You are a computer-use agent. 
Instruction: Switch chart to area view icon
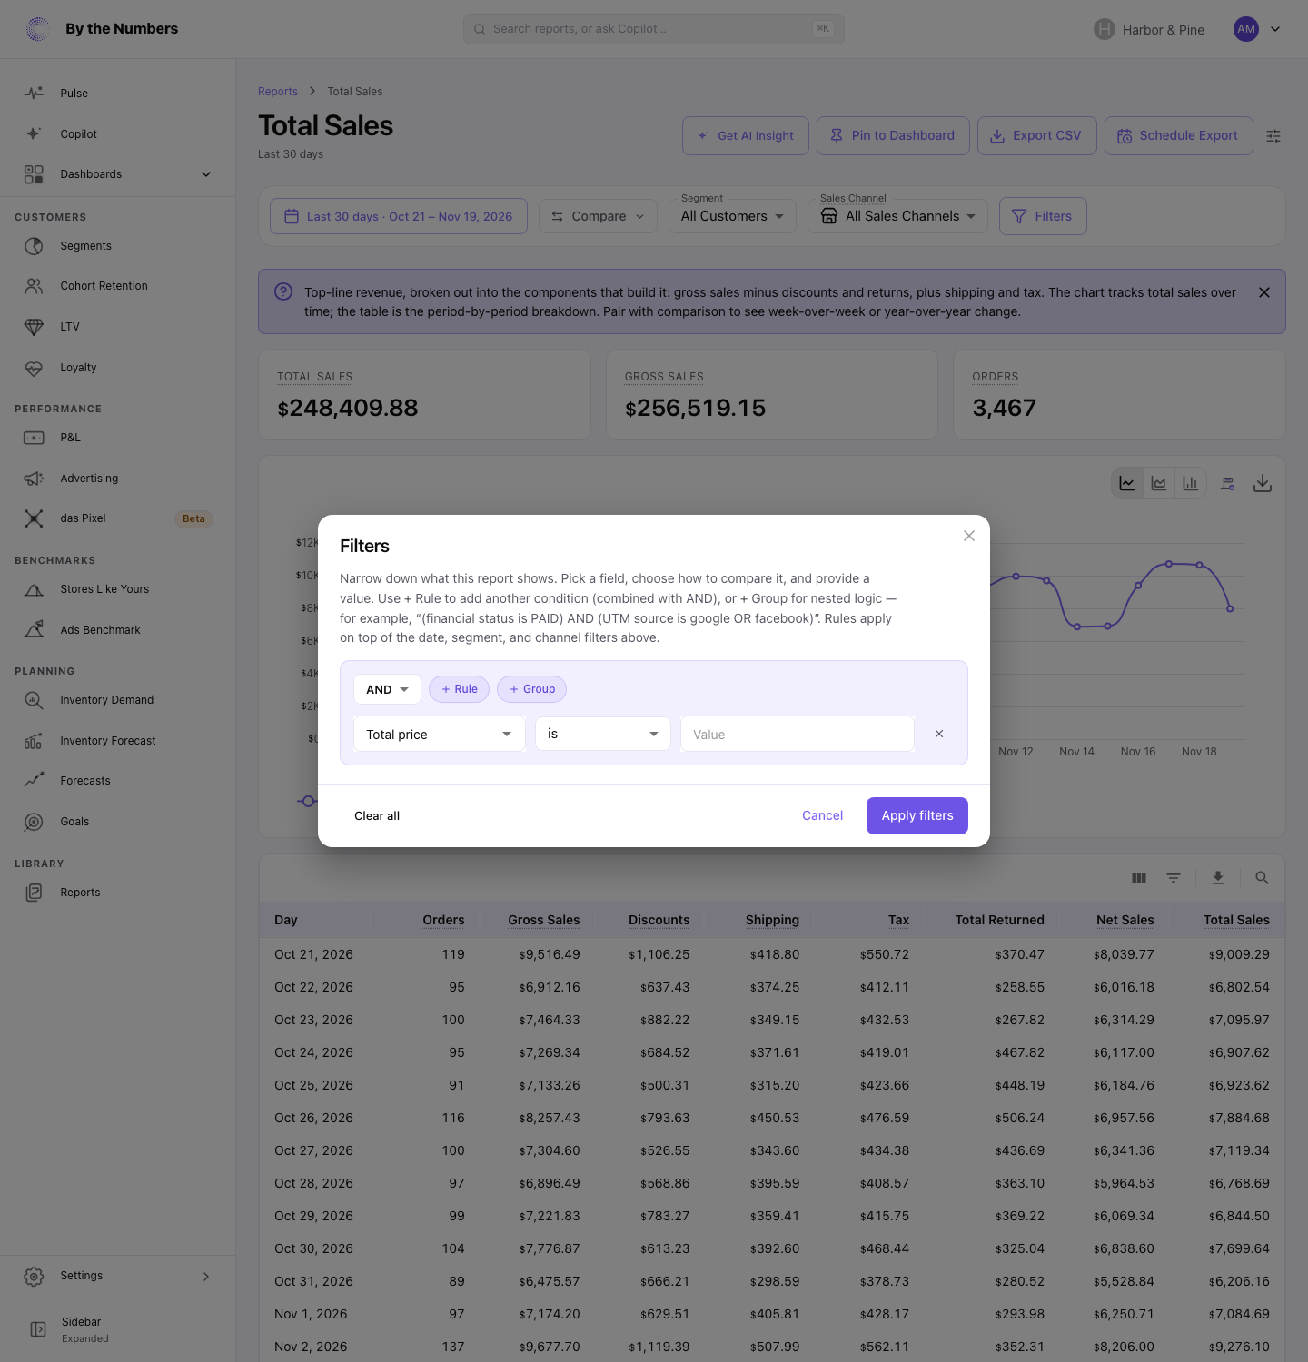[x=1159, y=483]
